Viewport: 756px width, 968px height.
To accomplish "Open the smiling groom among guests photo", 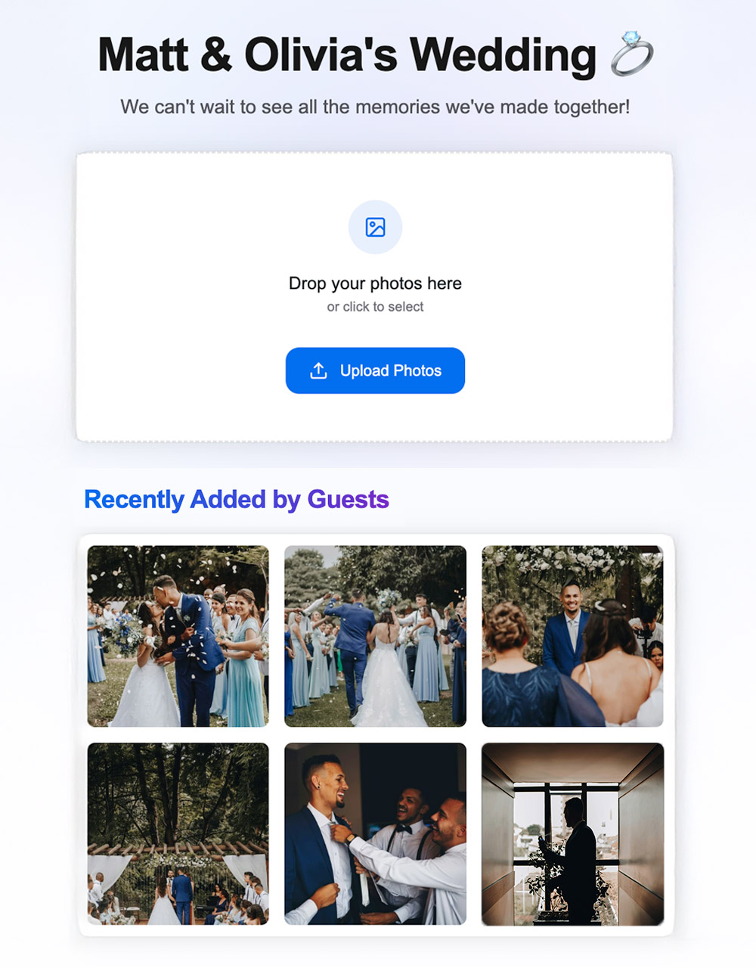I will (x=572, y=636).
